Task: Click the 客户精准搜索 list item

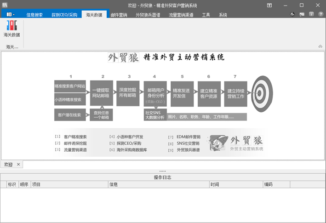Action: coord(75,137)
